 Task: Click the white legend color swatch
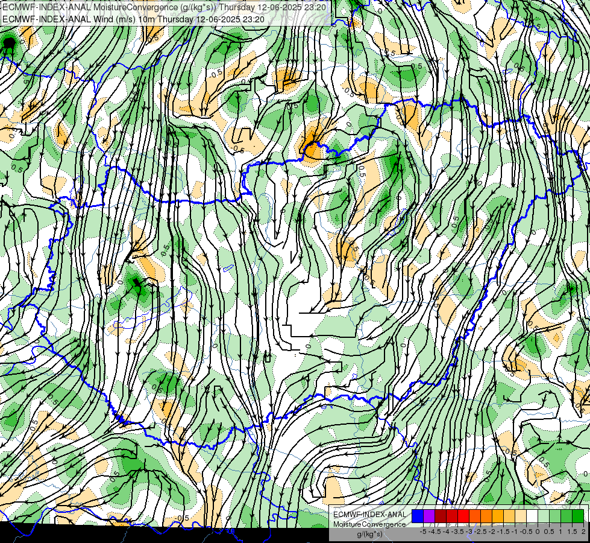(x=532, y=516)
